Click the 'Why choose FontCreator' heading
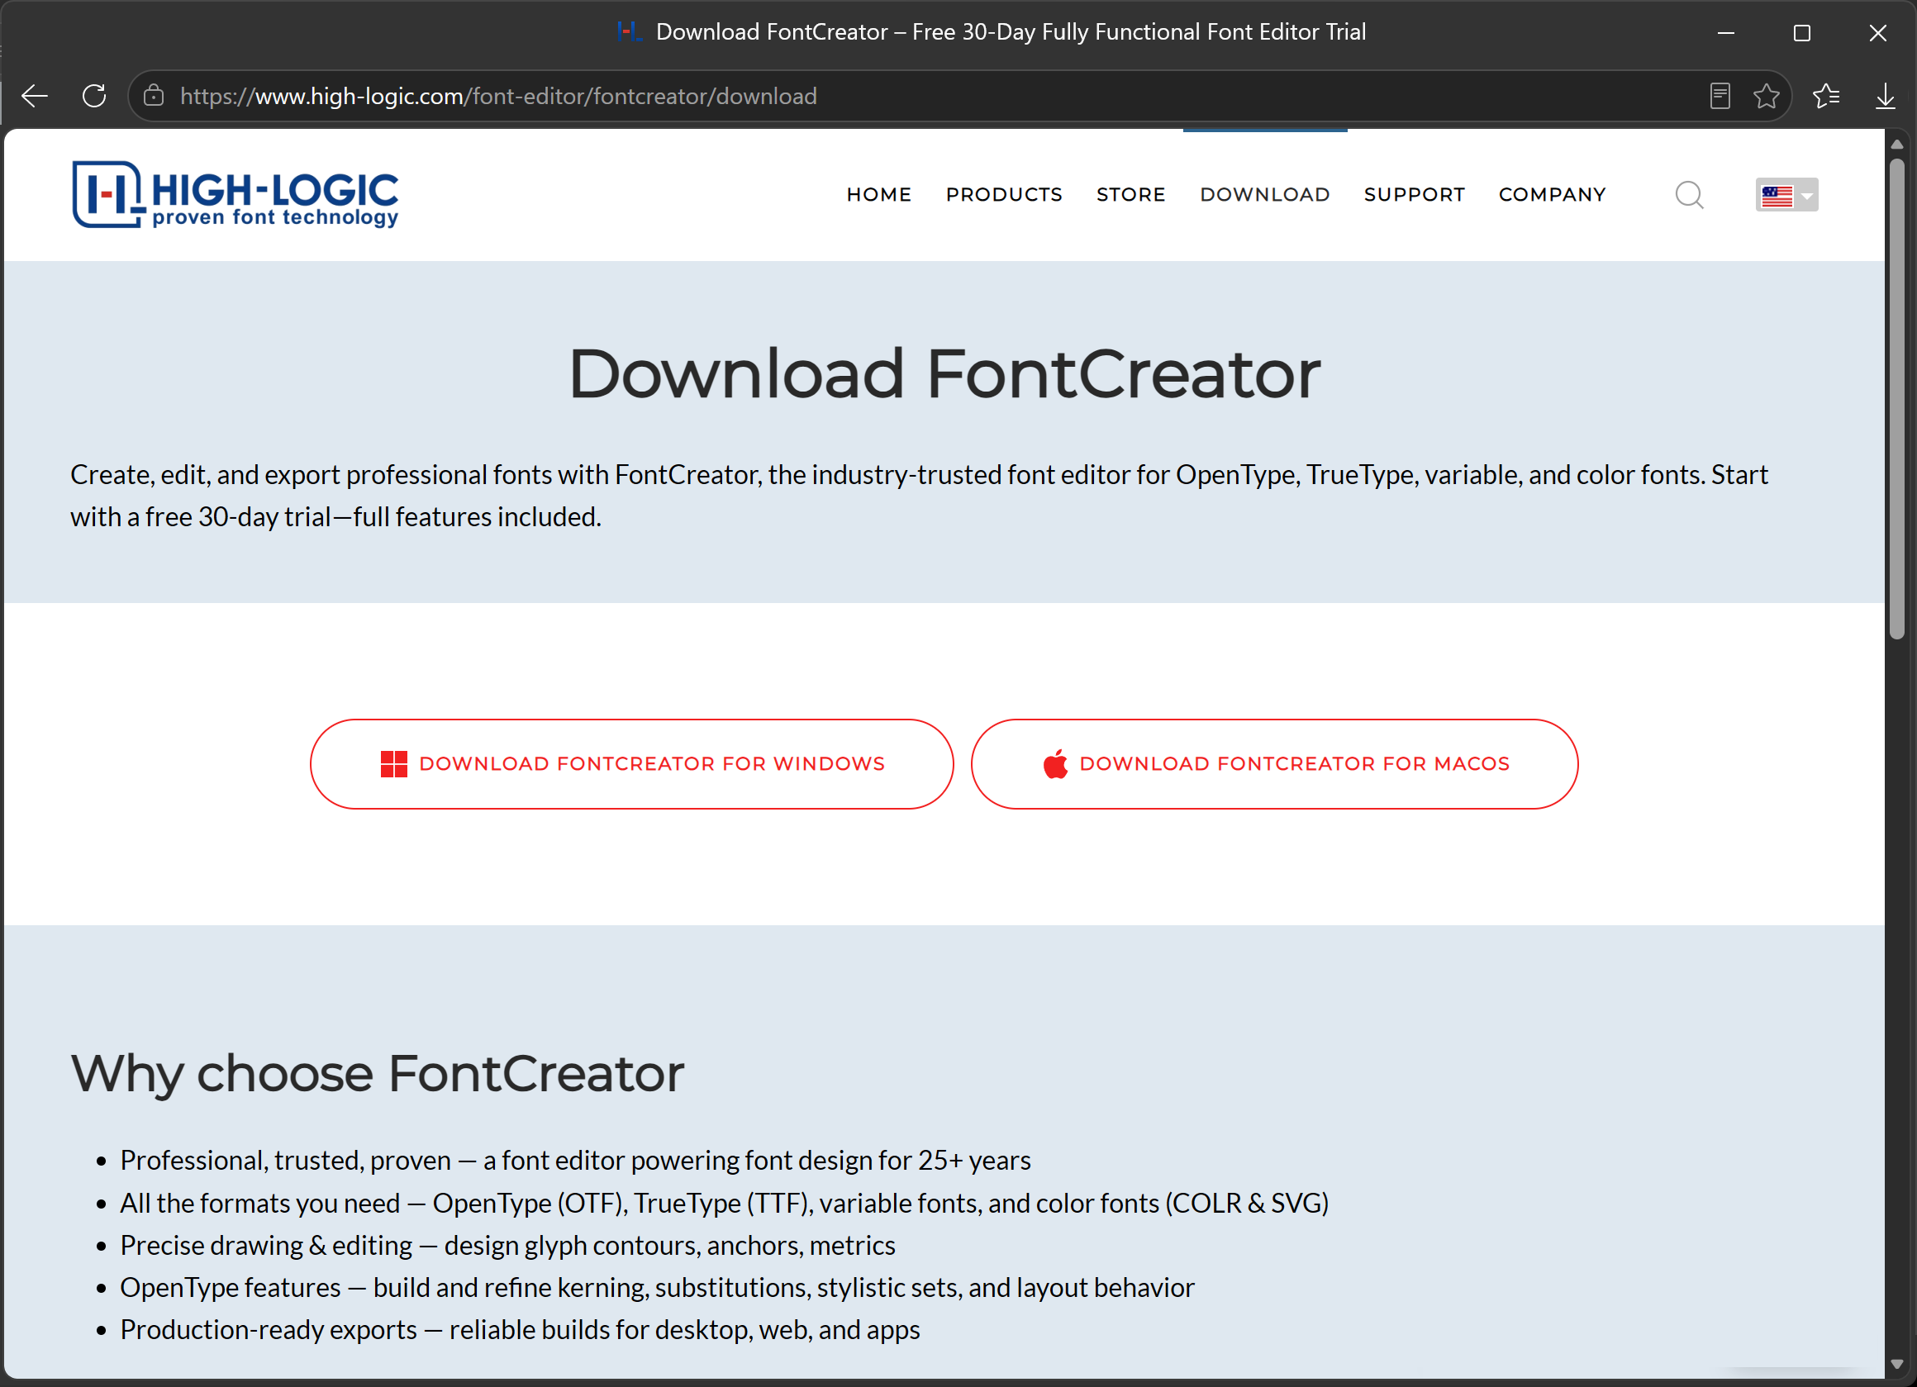The width and height of the screenshot is (1917, 1387). point(377,1074)
